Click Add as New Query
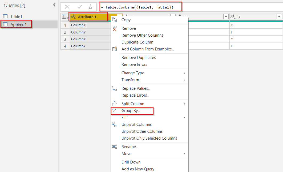283x172 pixels. [x=138, y=169]
